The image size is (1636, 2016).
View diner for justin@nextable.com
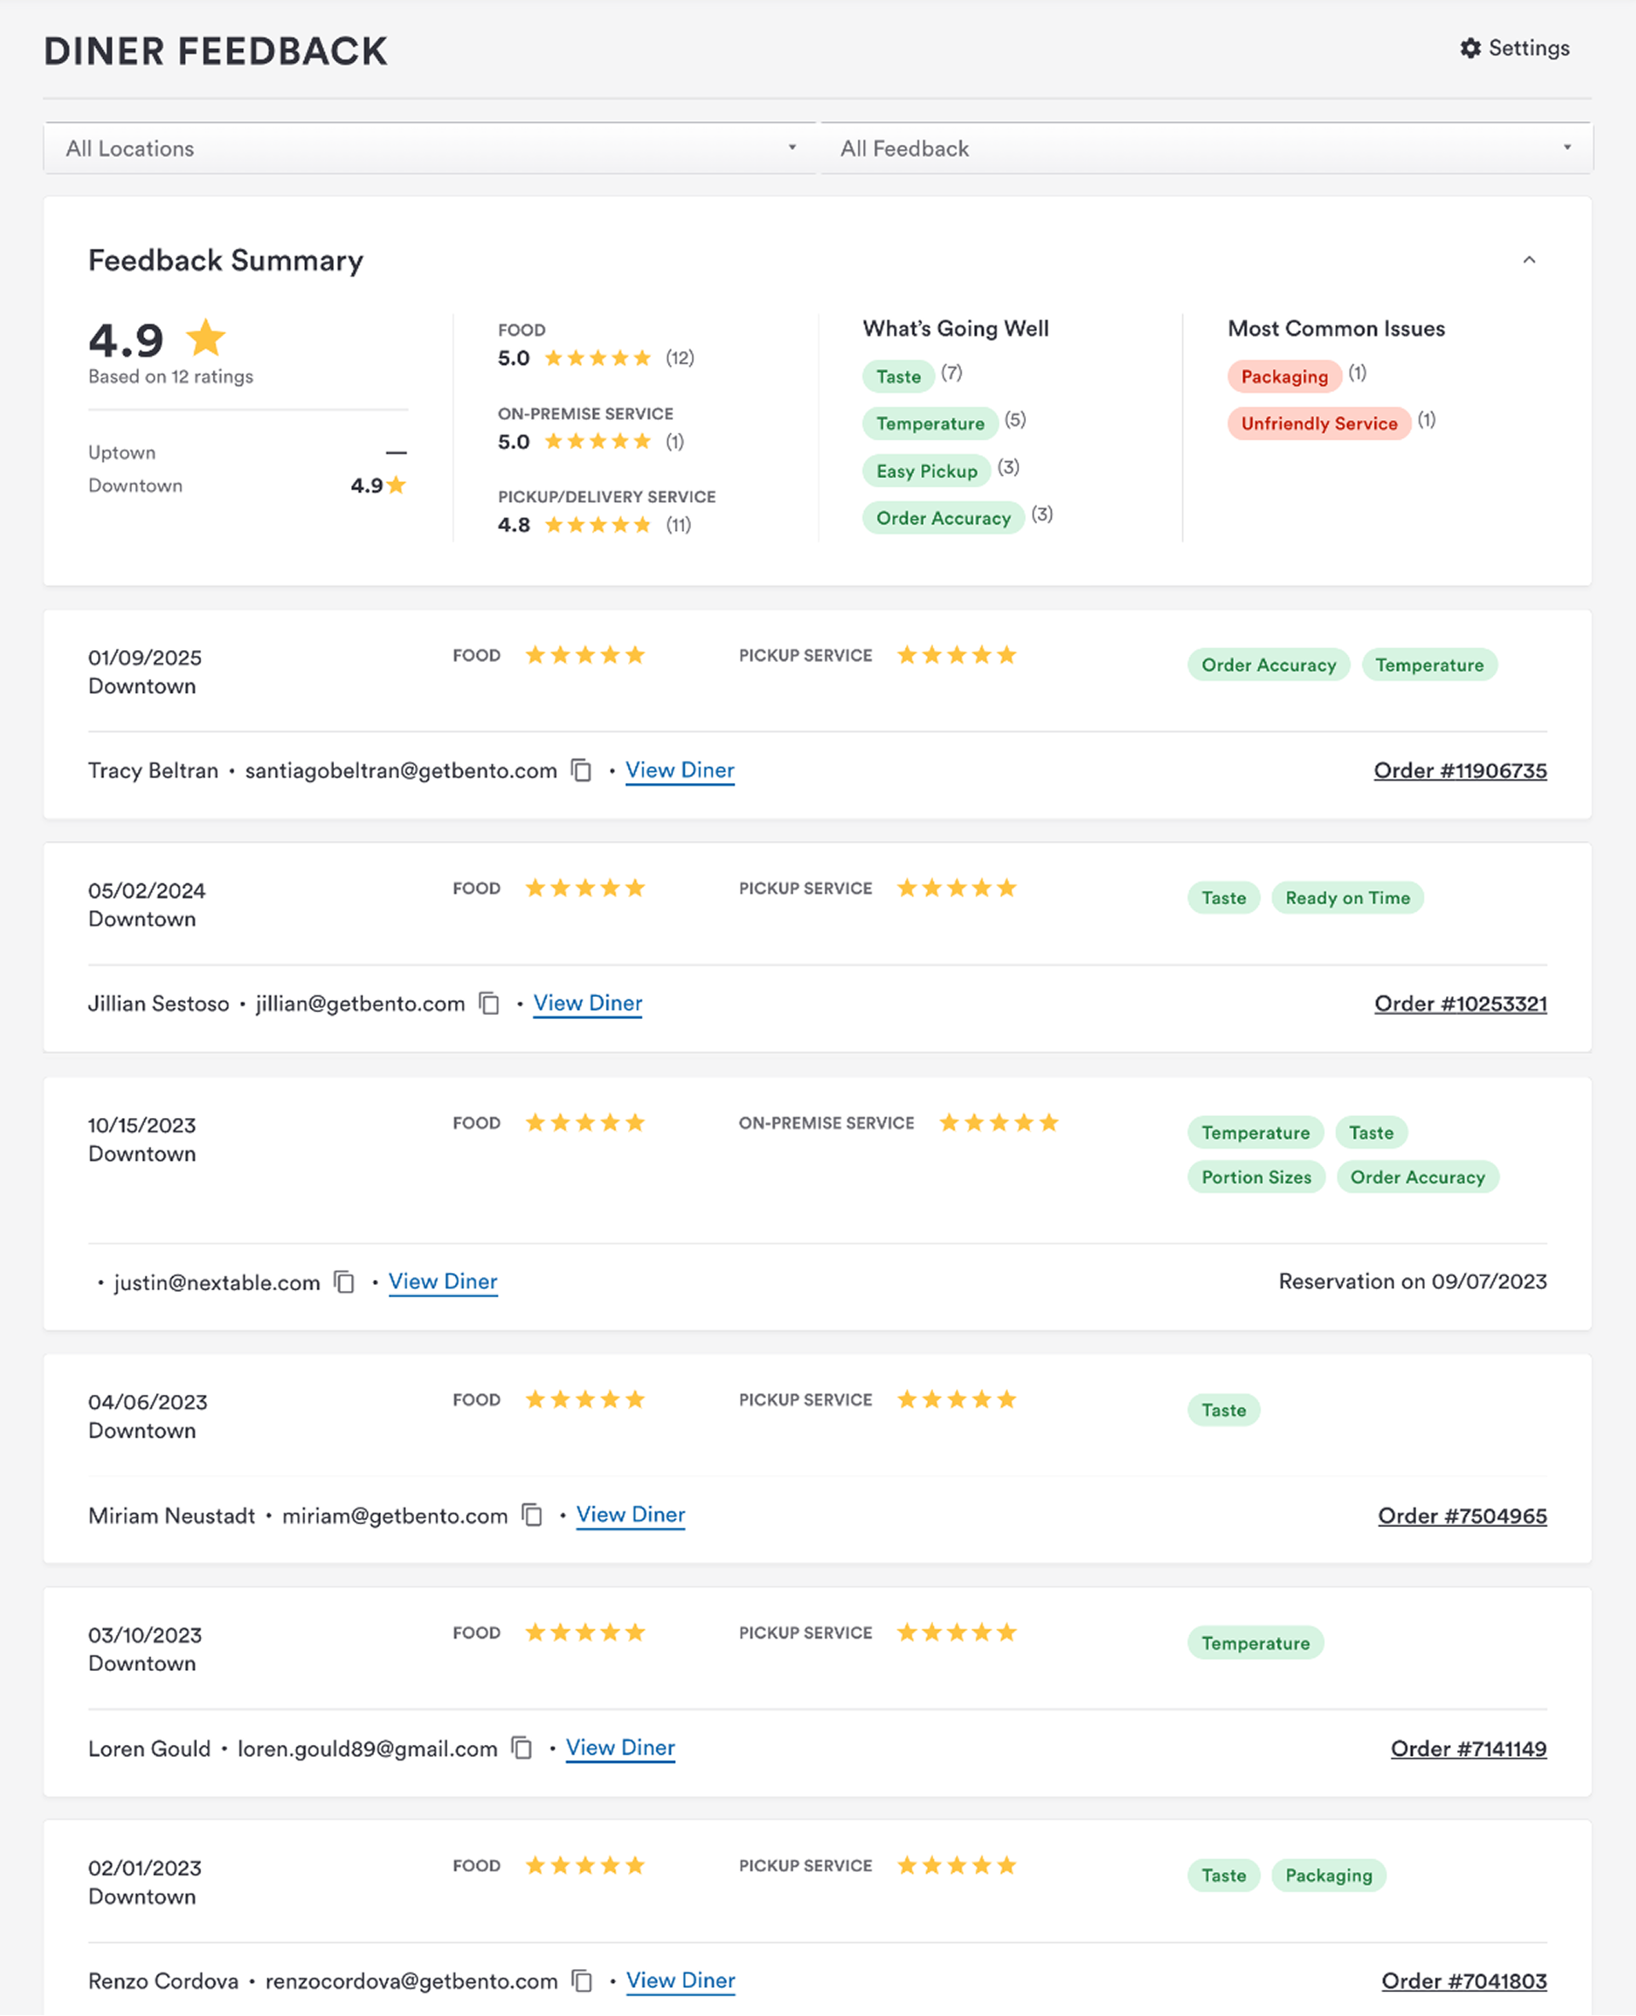click(443, 1282)
